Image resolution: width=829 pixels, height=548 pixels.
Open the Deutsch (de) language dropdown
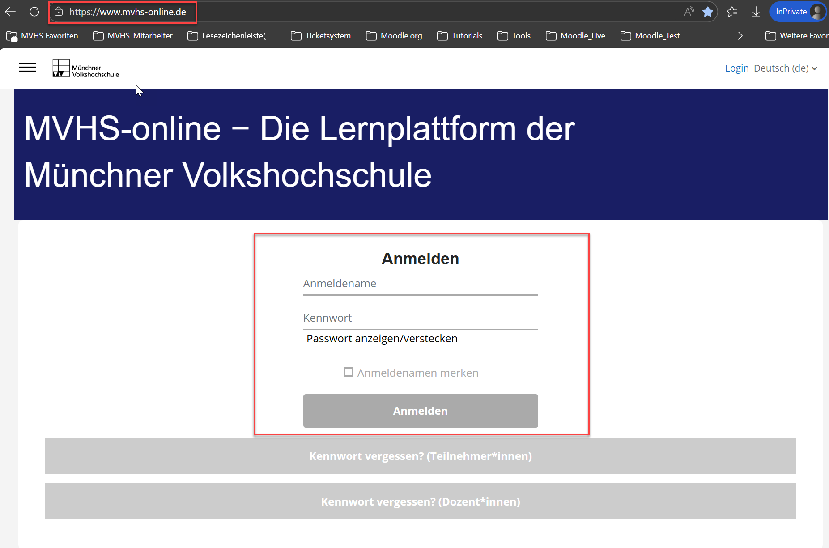click(x=786, y=68)
